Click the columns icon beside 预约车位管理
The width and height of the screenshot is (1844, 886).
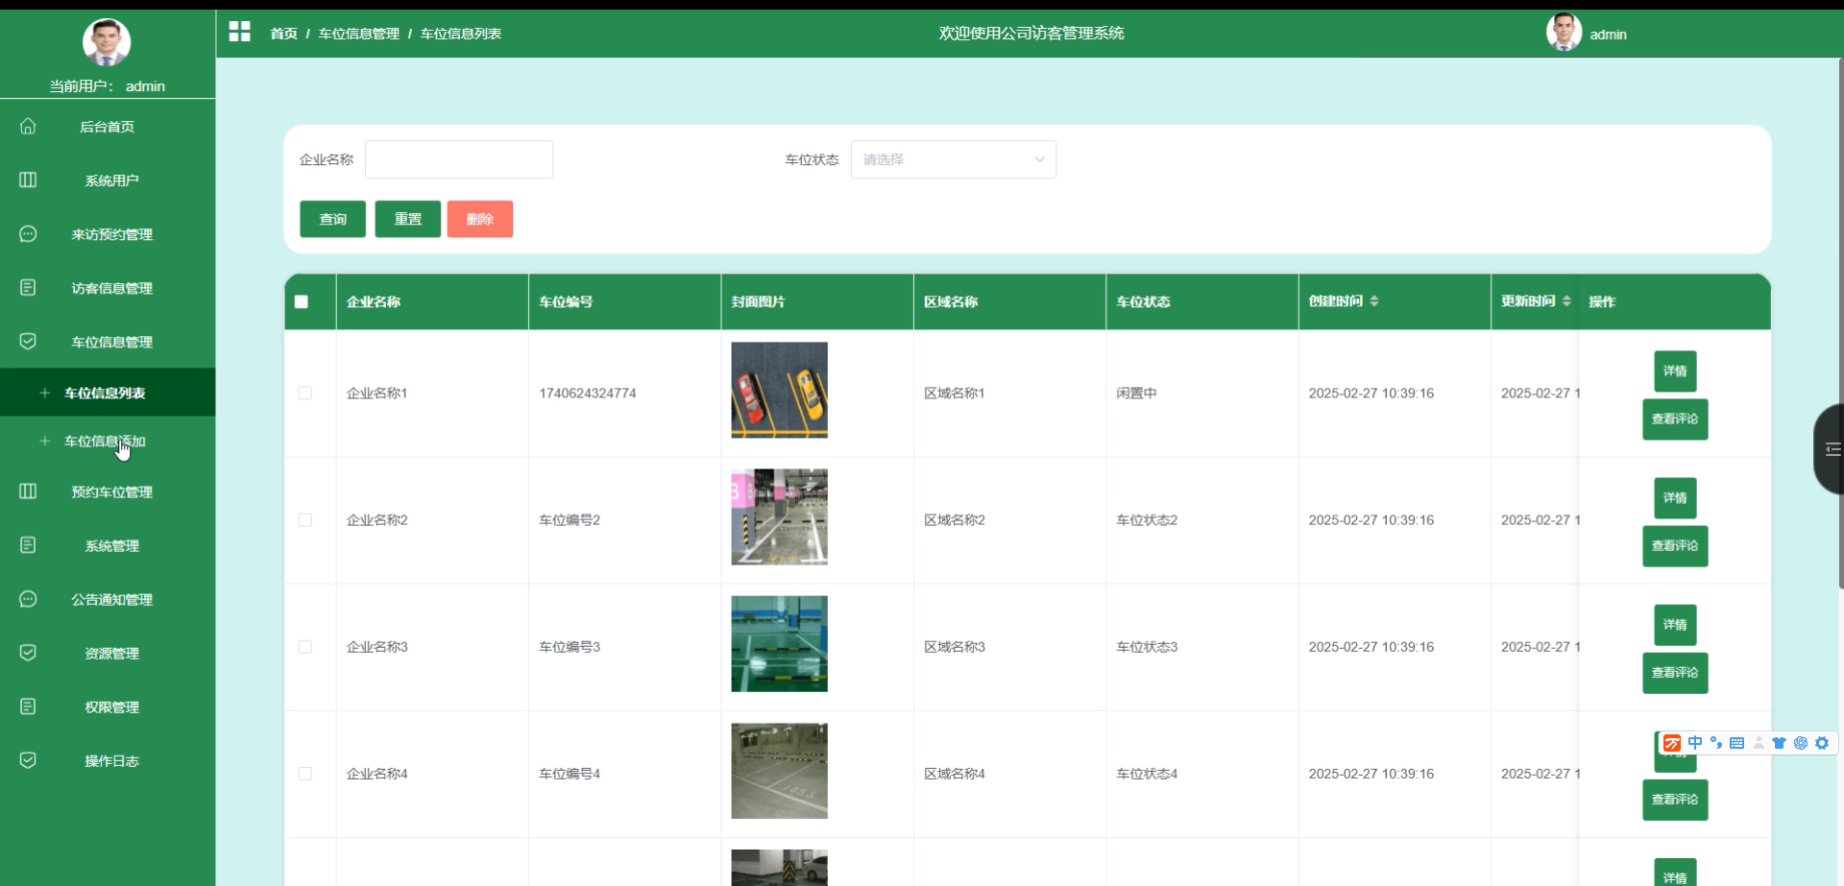pos(28,491)
